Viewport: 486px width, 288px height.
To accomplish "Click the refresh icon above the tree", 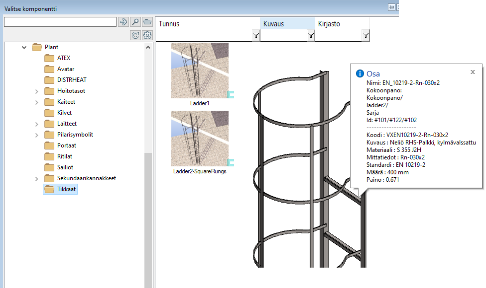I will (x=135, y=35).
